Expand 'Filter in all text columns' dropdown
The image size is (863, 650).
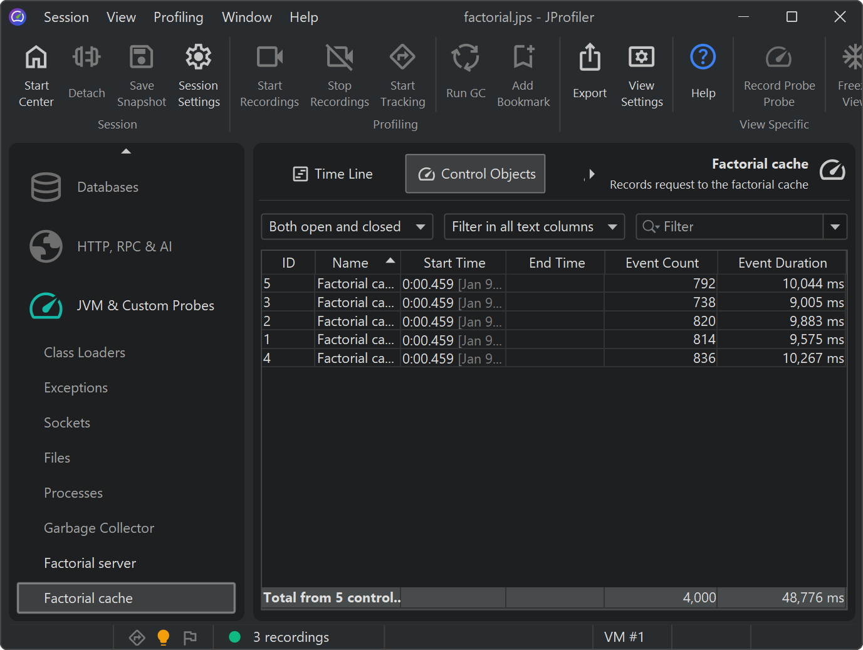[x=534, y=227]
